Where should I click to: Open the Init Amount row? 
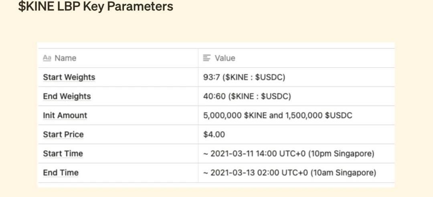coord(65,115)
